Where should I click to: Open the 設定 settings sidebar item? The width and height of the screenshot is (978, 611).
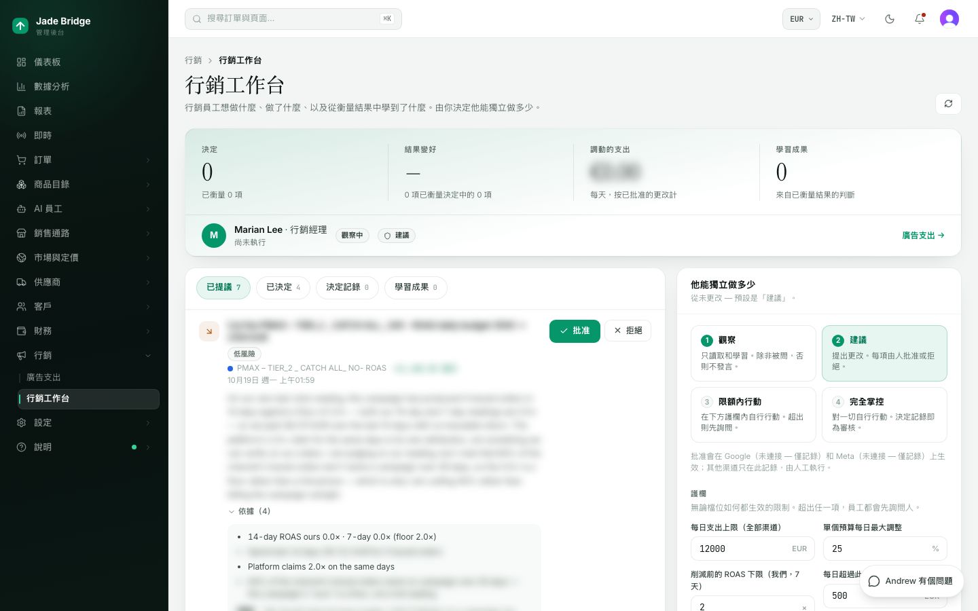coord(84,422)
